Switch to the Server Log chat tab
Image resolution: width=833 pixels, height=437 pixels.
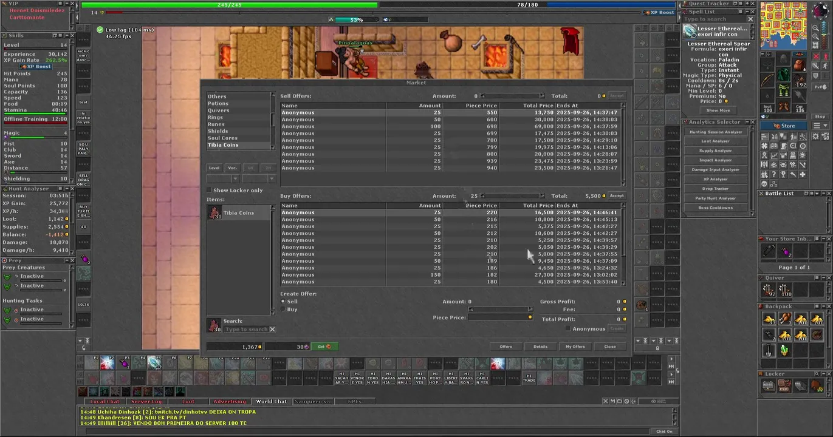[x=146, y=401]
